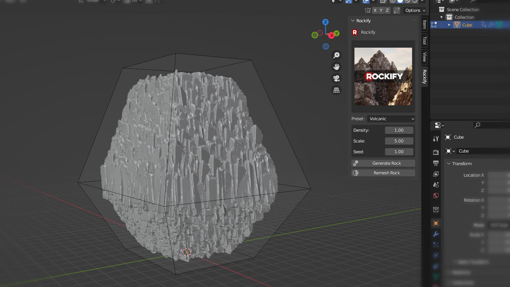Open the Modifier properties wrench icon

coord(435,234)
